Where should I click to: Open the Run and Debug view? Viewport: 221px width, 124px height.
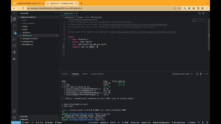point(15,39)
